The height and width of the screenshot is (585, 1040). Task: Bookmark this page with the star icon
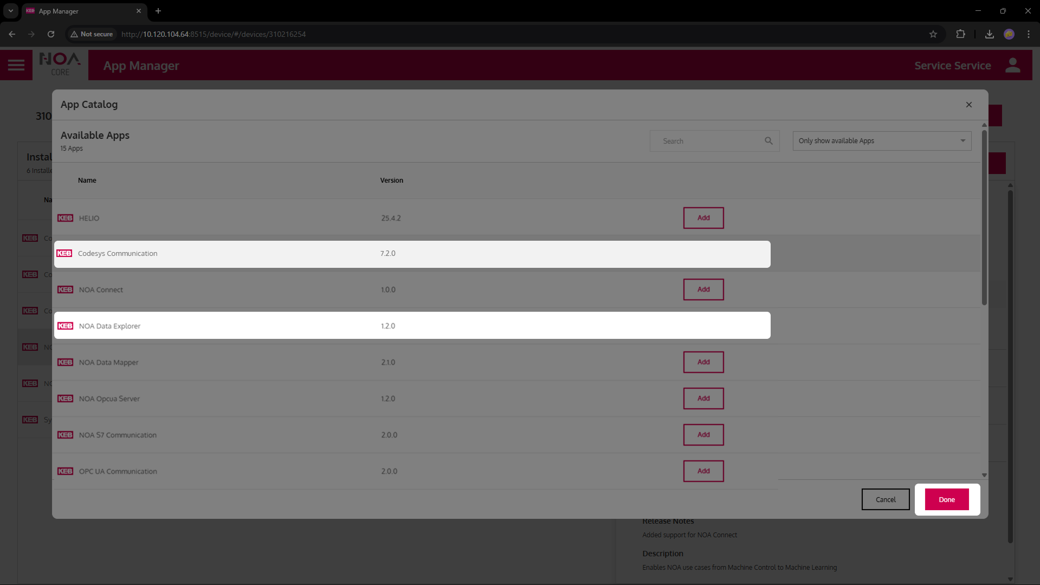click(933, 34)
